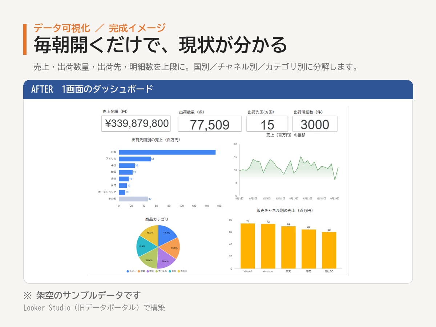Click the gray その他 bar labeled 47

[x=133, y=199]
